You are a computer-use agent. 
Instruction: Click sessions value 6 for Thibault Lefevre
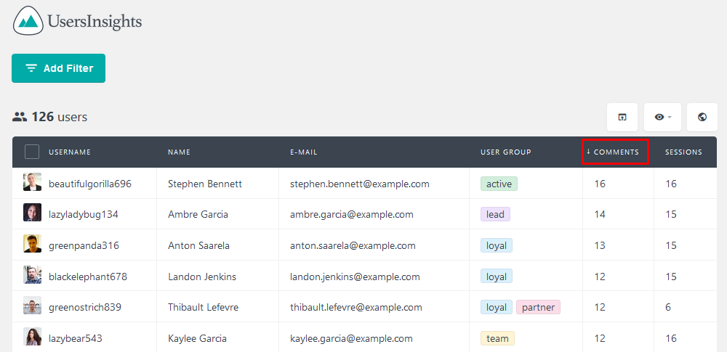(x=668, y=307)
